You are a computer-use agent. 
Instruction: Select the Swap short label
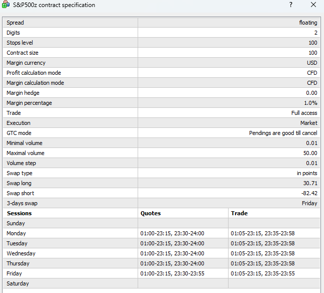20,193
